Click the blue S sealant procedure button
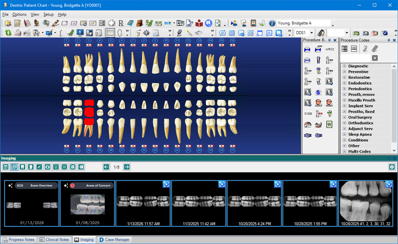 (318, 92)
